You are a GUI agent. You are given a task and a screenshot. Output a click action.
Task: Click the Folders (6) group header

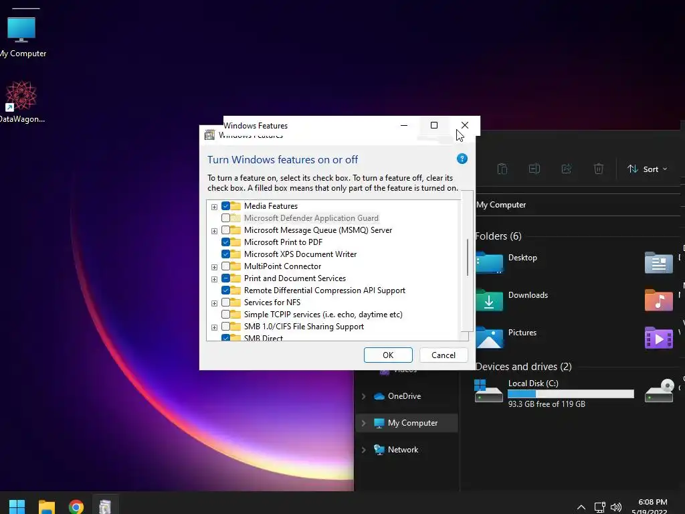pos(498,236)
